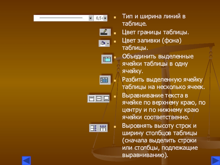Click text "Выровнять высоту строк и ширину столбцов"
Image resolution: width=220 pixels, height=165 pixels.
(159, 129)
